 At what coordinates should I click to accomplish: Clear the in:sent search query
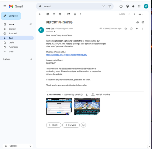pos(103,6)
